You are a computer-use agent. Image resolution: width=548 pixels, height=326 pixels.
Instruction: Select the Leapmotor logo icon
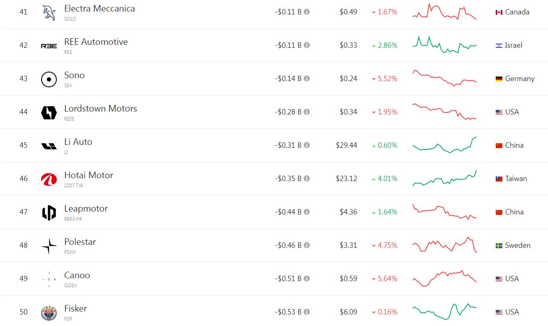pos(49,212)
